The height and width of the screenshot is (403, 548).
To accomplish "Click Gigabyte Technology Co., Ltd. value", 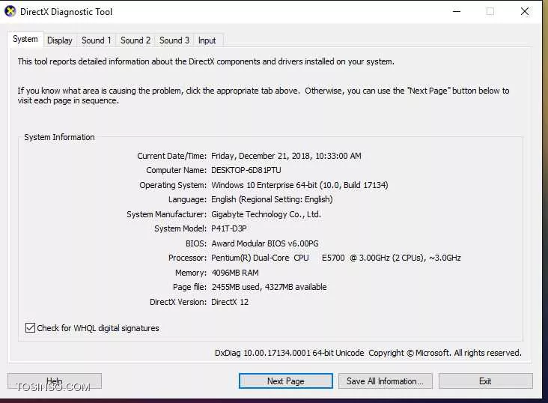I will pyautogui.click(x=266, y=214).
